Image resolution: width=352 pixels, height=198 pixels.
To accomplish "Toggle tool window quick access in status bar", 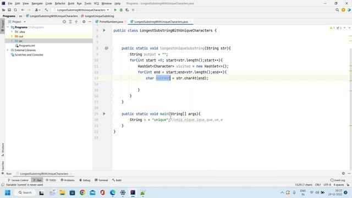I will pos(3,185).
